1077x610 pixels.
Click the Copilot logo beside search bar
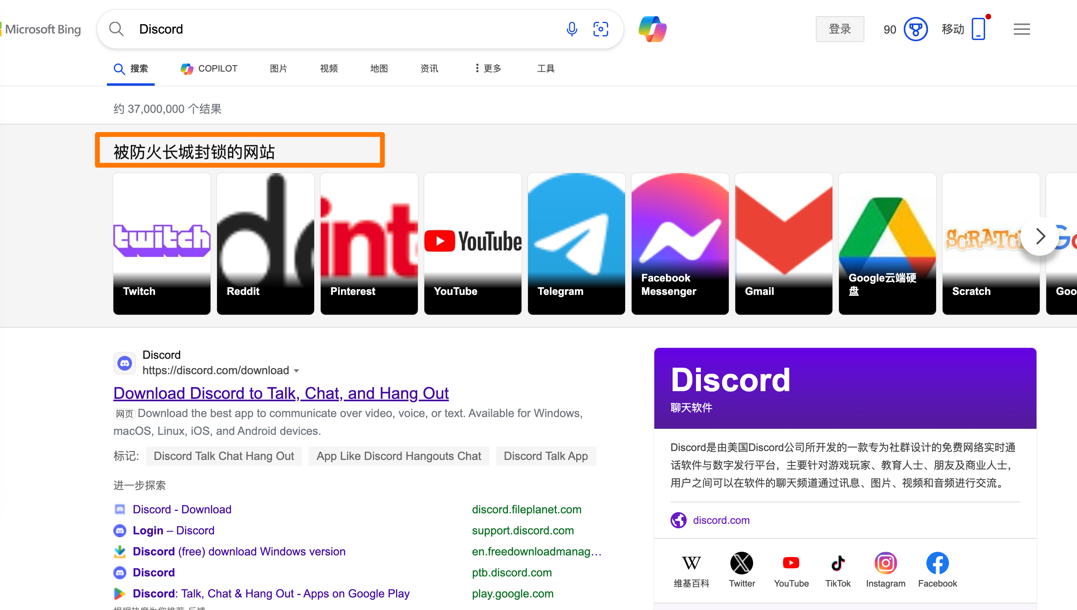coord(652,29)
